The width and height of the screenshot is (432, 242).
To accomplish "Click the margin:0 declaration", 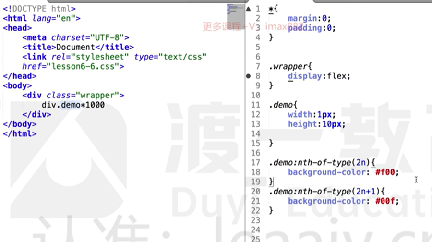I will [x=309, y=18].
